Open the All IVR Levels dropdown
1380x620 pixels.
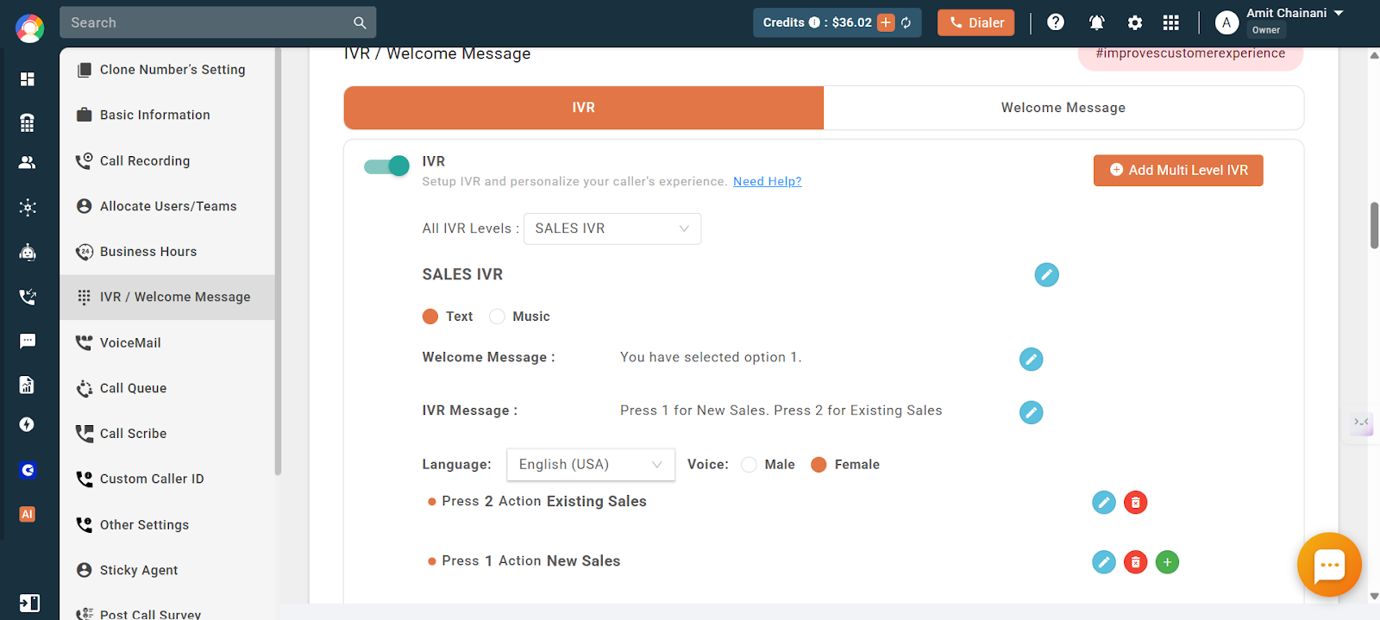(612, 229)
